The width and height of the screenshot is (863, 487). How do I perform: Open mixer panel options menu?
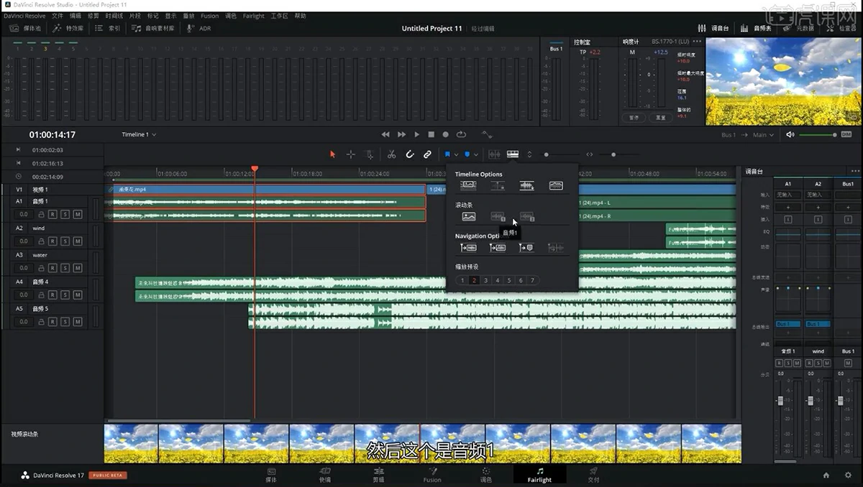pos(855,171)
